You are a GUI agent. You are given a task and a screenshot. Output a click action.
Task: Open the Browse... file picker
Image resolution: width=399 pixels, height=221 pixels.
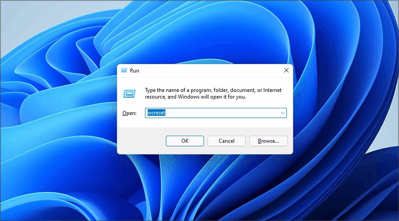[x=269, y=141]
